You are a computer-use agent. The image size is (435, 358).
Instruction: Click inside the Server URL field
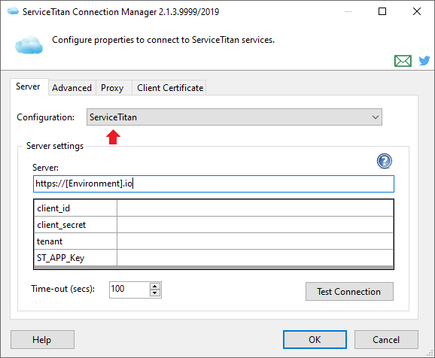pyautogui.click(x=213, y=184)
